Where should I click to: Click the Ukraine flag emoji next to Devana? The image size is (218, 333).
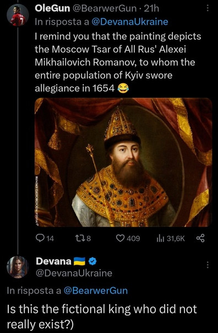[79, 262]
